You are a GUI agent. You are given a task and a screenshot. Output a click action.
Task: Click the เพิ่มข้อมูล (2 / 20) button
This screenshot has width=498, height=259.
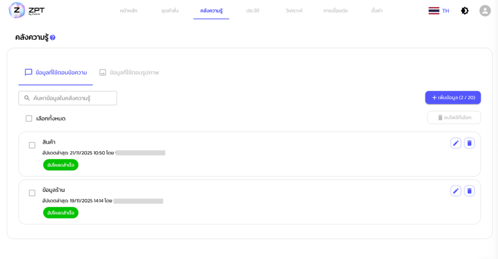tap(453, 98)
